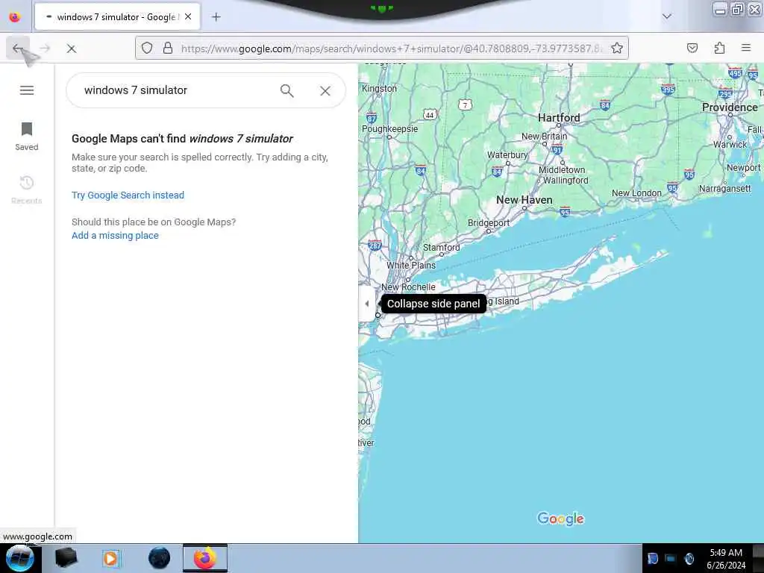764x573 pixels.
Task: Click Hartford on the map
Action: click(x=559, y=118)
